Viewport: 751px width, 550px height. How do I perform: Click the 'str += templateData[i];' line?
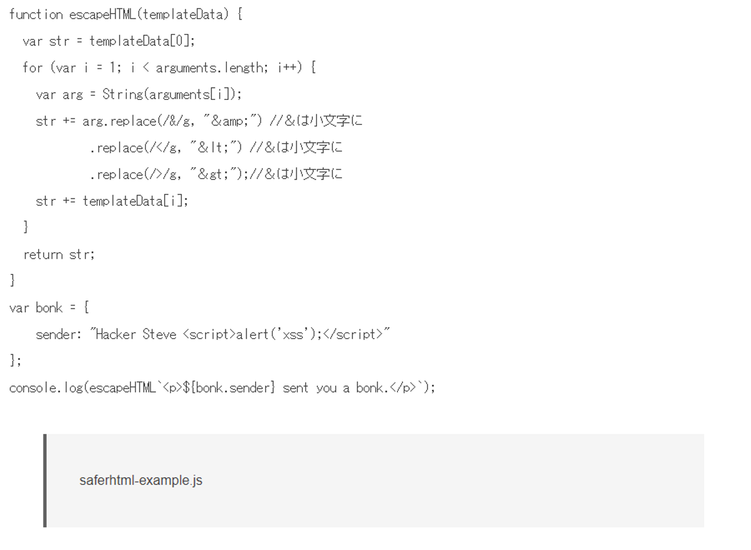point(112,201)
